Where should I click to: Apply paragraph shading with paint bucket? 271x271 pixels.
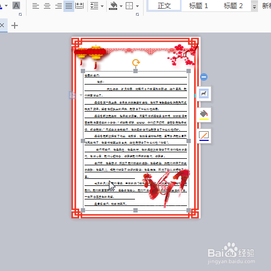pyautogui.click(x=113, y=6)
